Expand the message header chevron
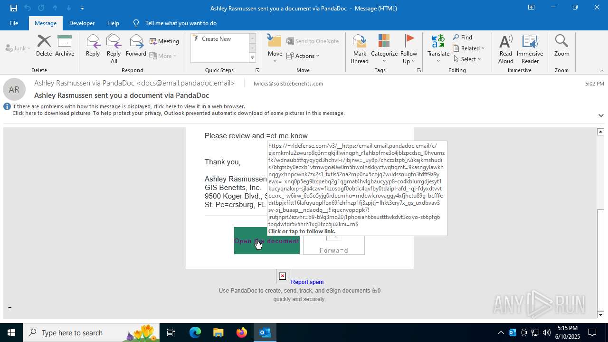This screenshot has width=608, height=342. click(601, 115)
